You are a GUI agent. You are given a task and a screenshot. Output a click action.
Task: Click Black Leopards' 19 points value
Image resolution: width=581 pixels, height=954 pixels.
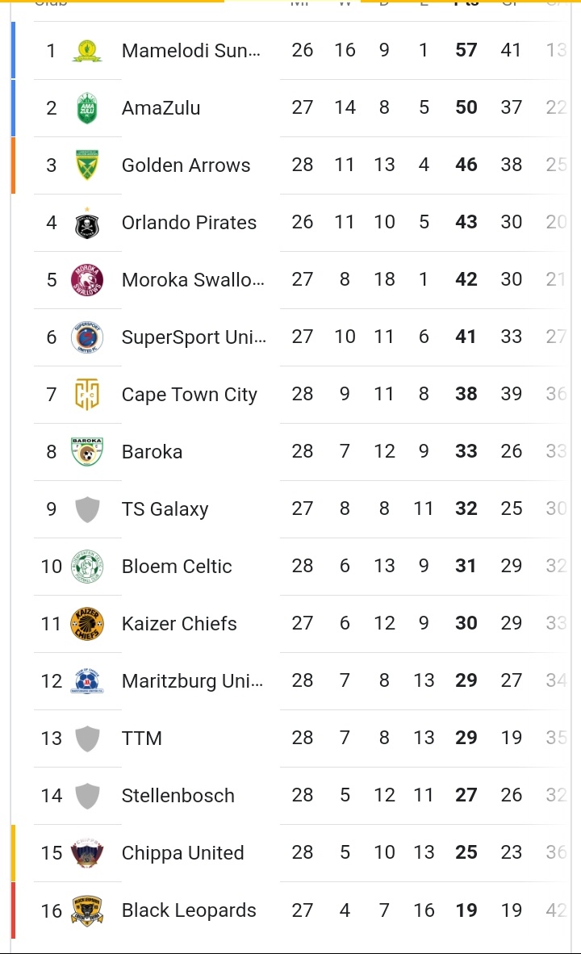tap(466, 910)
